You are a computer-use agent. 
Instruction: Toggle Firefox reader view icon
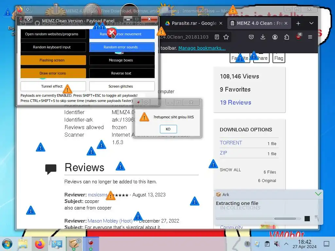pos(217,37)
